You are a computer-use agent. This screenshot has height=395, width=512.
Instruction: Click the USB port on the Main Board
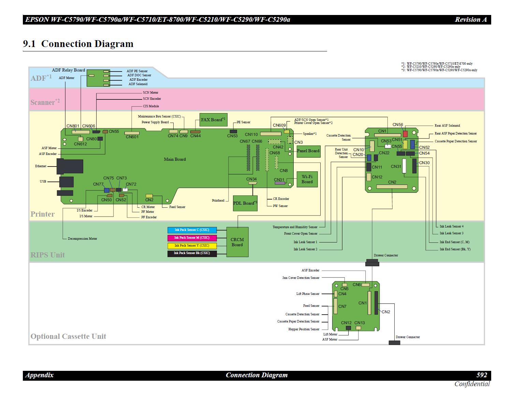(x=67, y=182)
